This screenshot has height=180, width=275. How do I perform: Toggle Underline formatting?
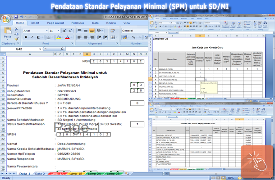(x=38, y=37)
